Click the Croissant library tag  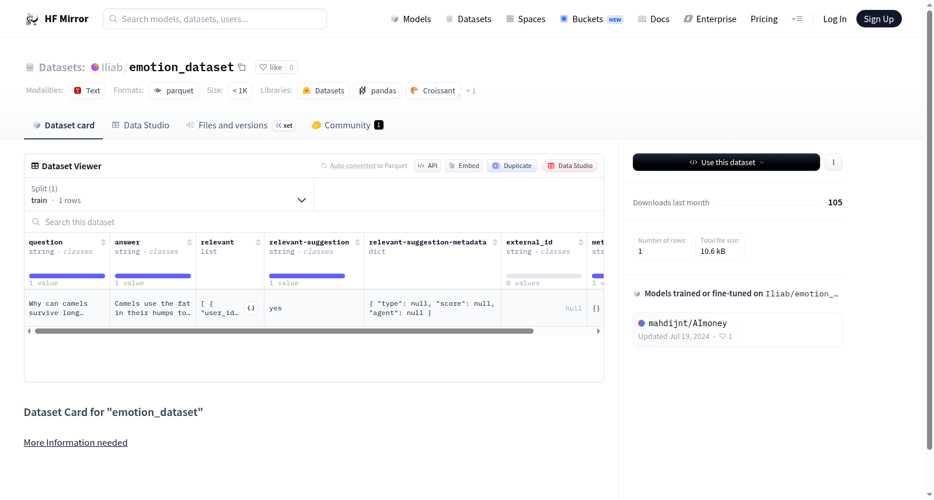tap(433, 90)
